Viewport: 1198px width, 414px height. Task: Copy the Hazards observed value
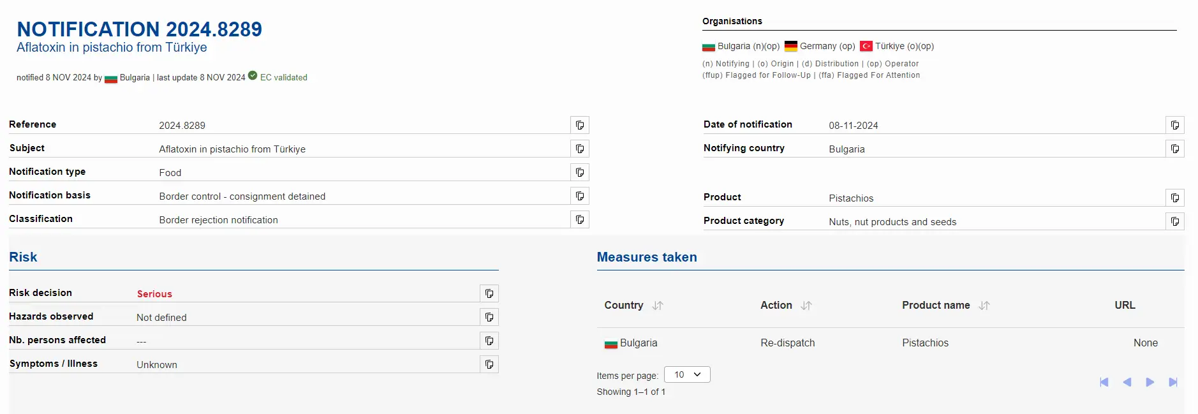489,317
